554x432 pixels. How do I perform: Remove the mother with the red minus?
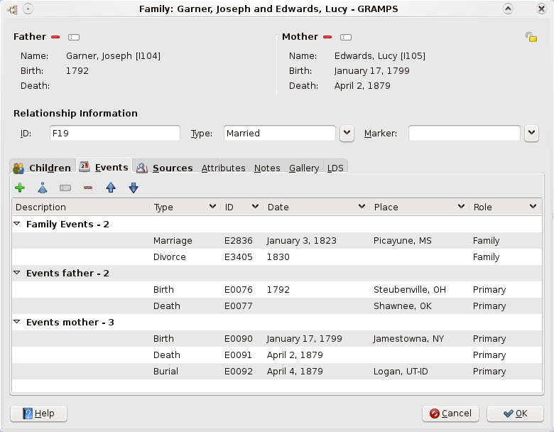tap(327, 37)
